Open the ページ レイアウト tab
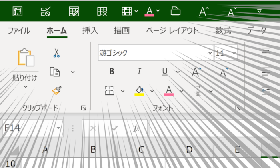 point(172,30)
